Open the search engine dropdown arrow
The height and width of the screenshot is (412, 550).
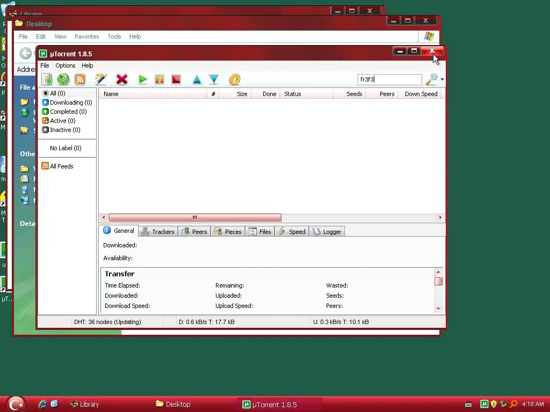pos(442,79)
